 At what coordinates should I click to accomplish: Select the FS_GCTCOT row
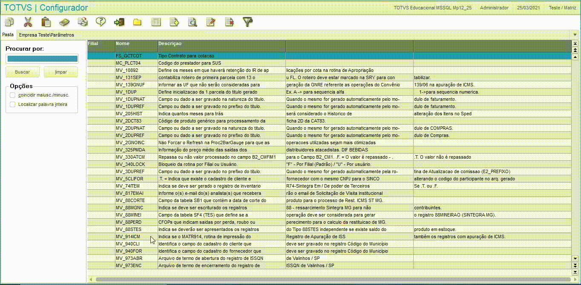pyautogui.click(x=329, y=56)
